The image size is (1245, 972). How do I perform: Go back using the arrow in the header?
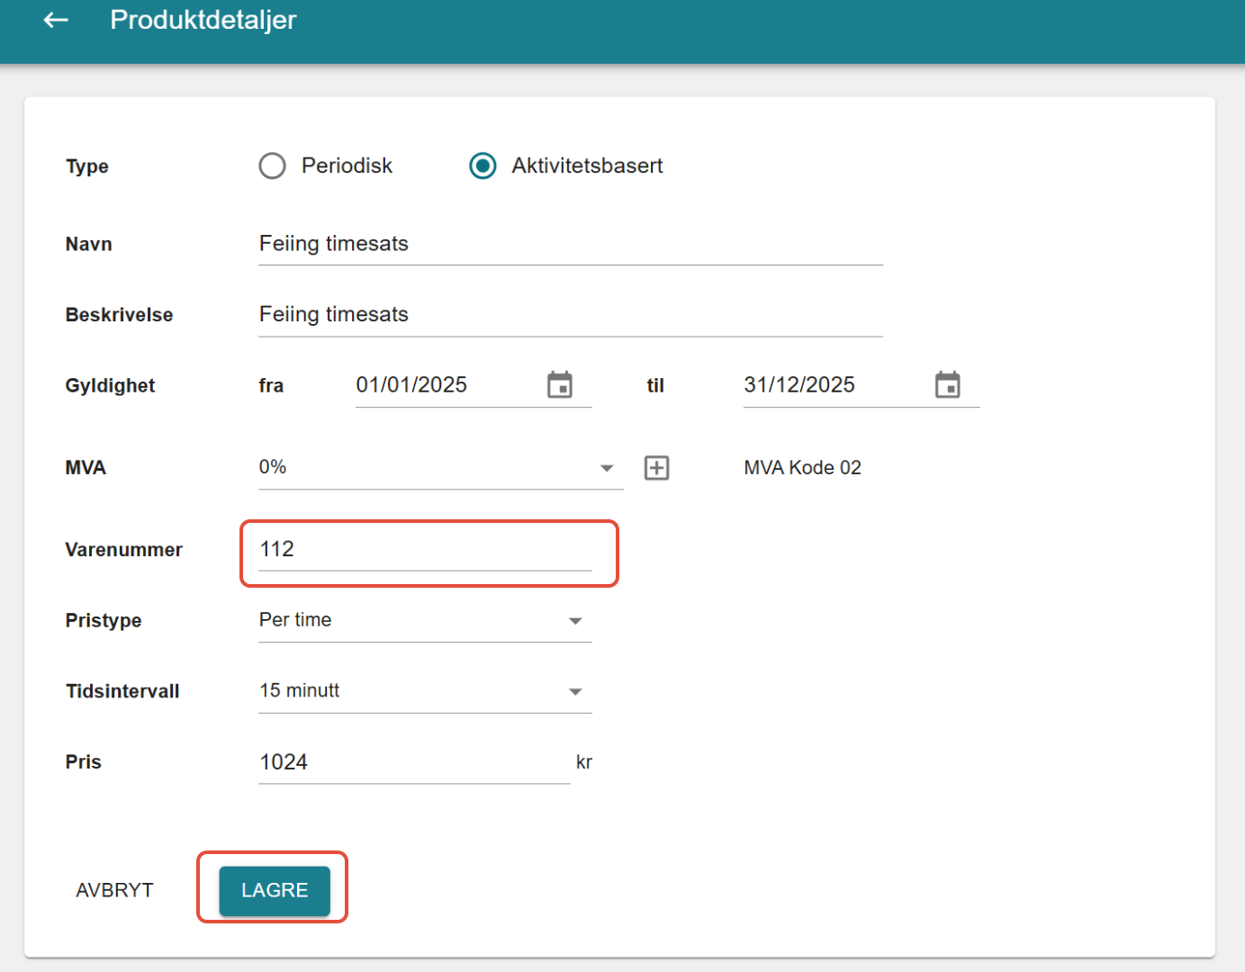56,20
